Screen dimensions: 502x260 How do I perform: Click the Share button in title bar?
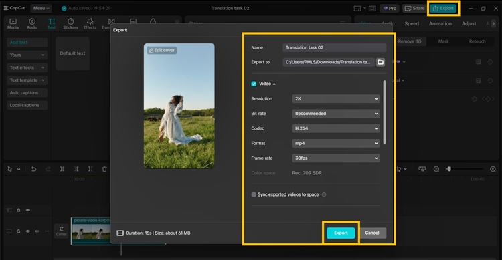(x=414, y=9)
